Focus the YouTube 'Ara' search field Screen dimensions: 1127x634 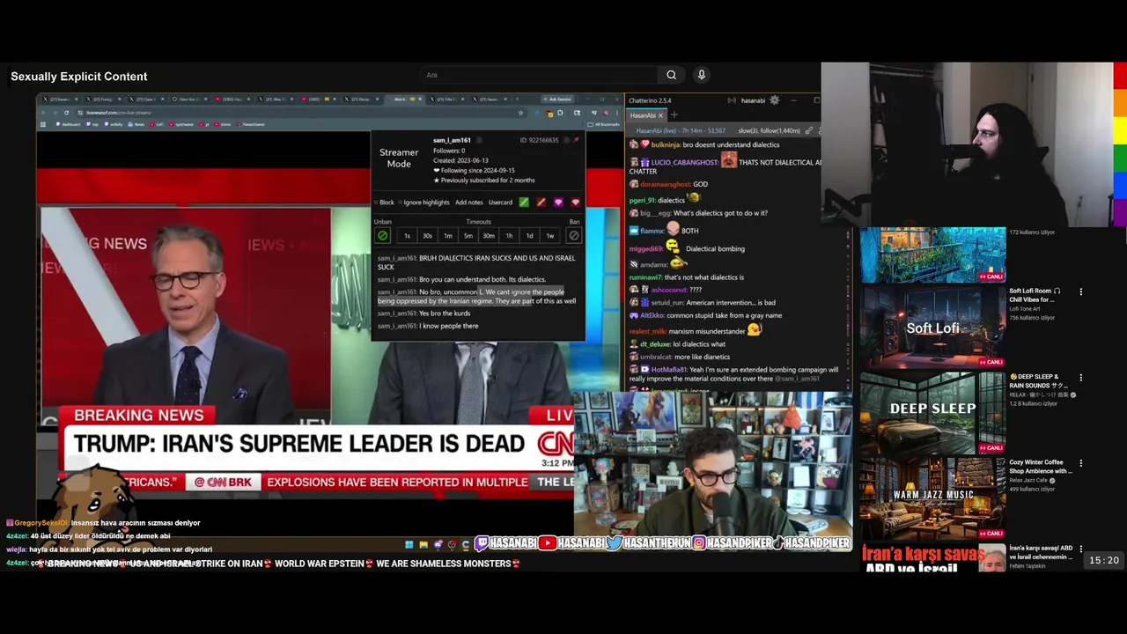pyautogui.click(x=539, y=75)
